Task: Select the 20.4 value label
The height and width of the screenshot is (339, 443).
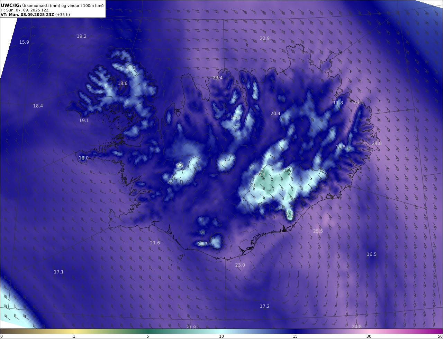Action: (x=275, y=114)
